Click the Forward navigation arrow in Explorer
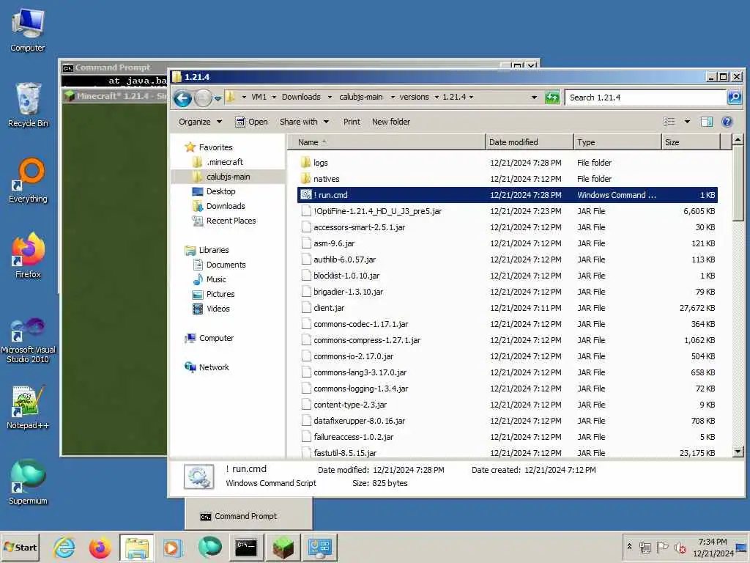The image size is (750, 563). 203,98
